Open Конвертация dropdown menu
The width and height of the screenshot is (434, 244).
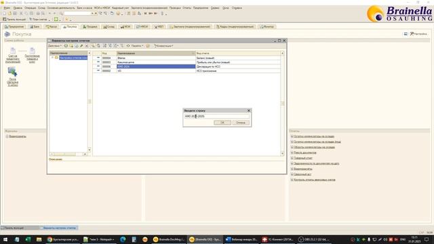164,46
